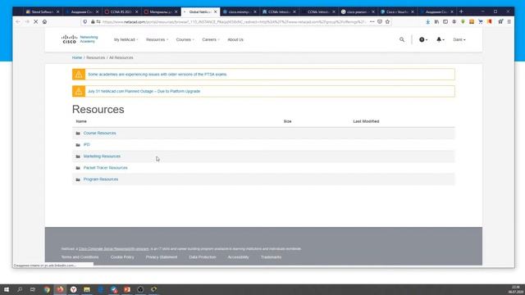Open the Packet Tracer Resources folder link
This screenshot has height=295, width=525.
[x=106, y=167]
